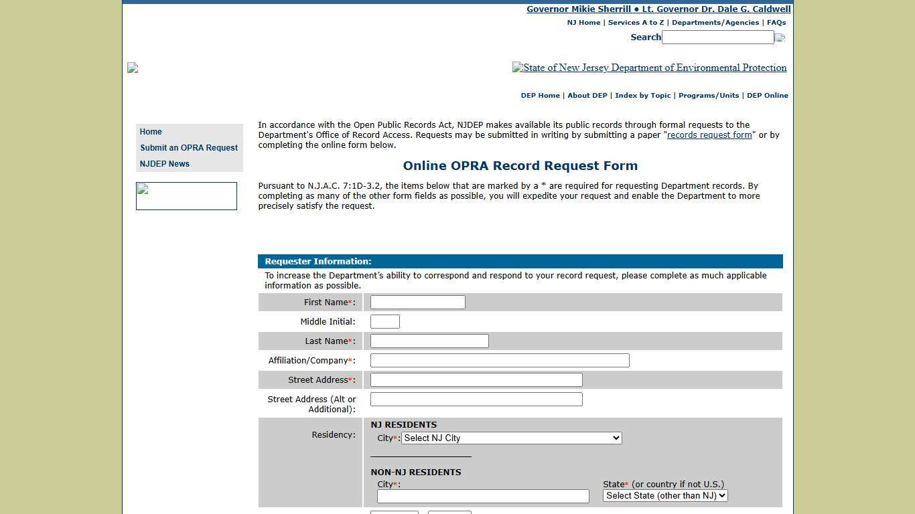Click the search submit icon
The height and width of the screenshot is (514, 915).
click(x=779, y=37)
